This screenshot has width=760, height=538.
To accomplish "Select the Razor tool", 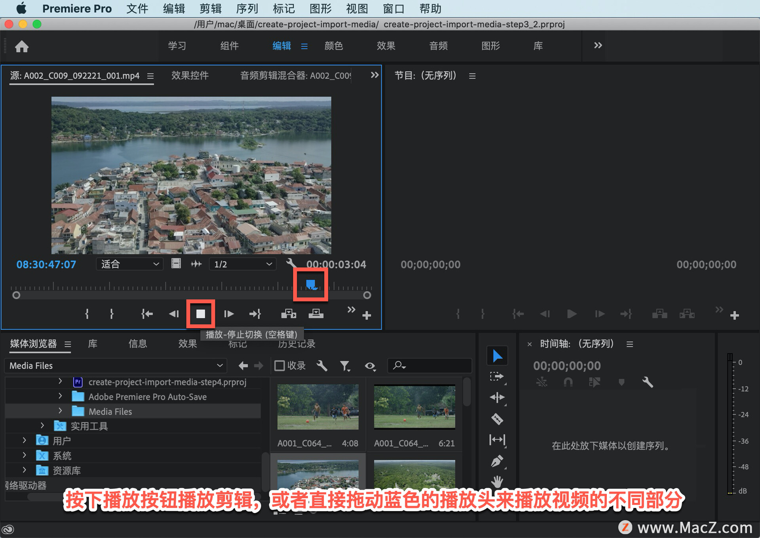I will click(497, 419).
